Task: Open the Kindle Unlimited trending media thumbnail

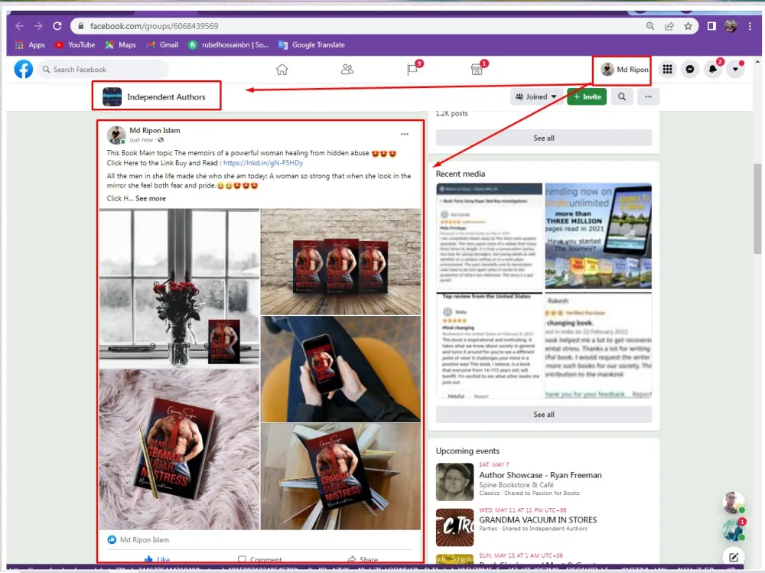Action: [598, 236]
